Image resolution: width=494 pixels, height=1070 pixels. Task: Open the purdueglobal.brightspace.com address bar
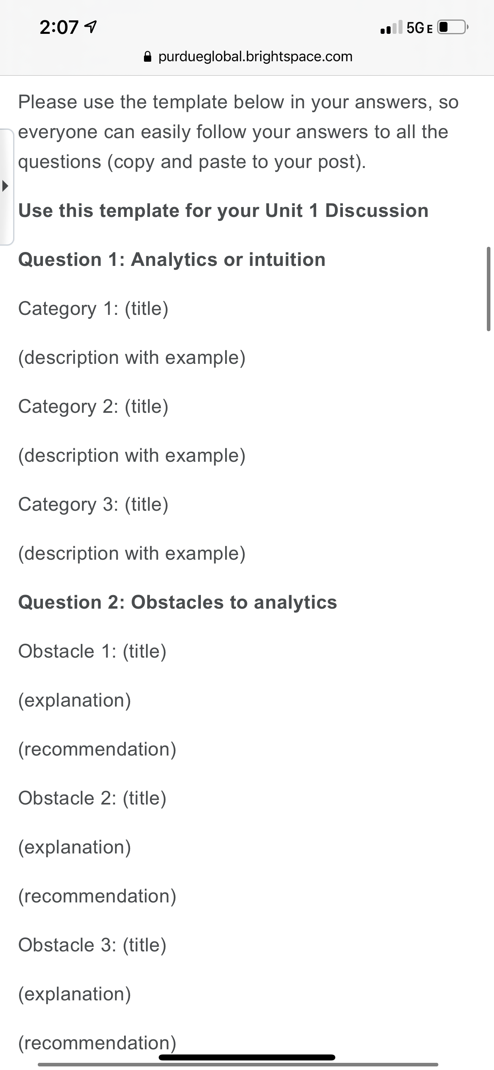[255, 57]
